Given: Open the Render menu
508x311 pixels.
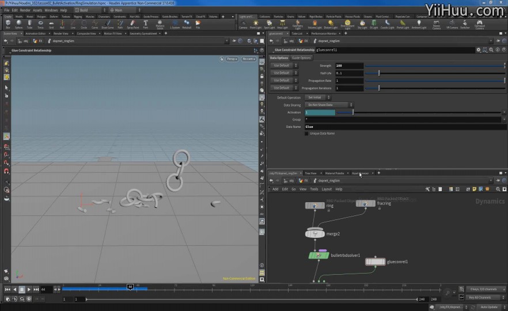Looking at the screenshot, I should [25, 10].
